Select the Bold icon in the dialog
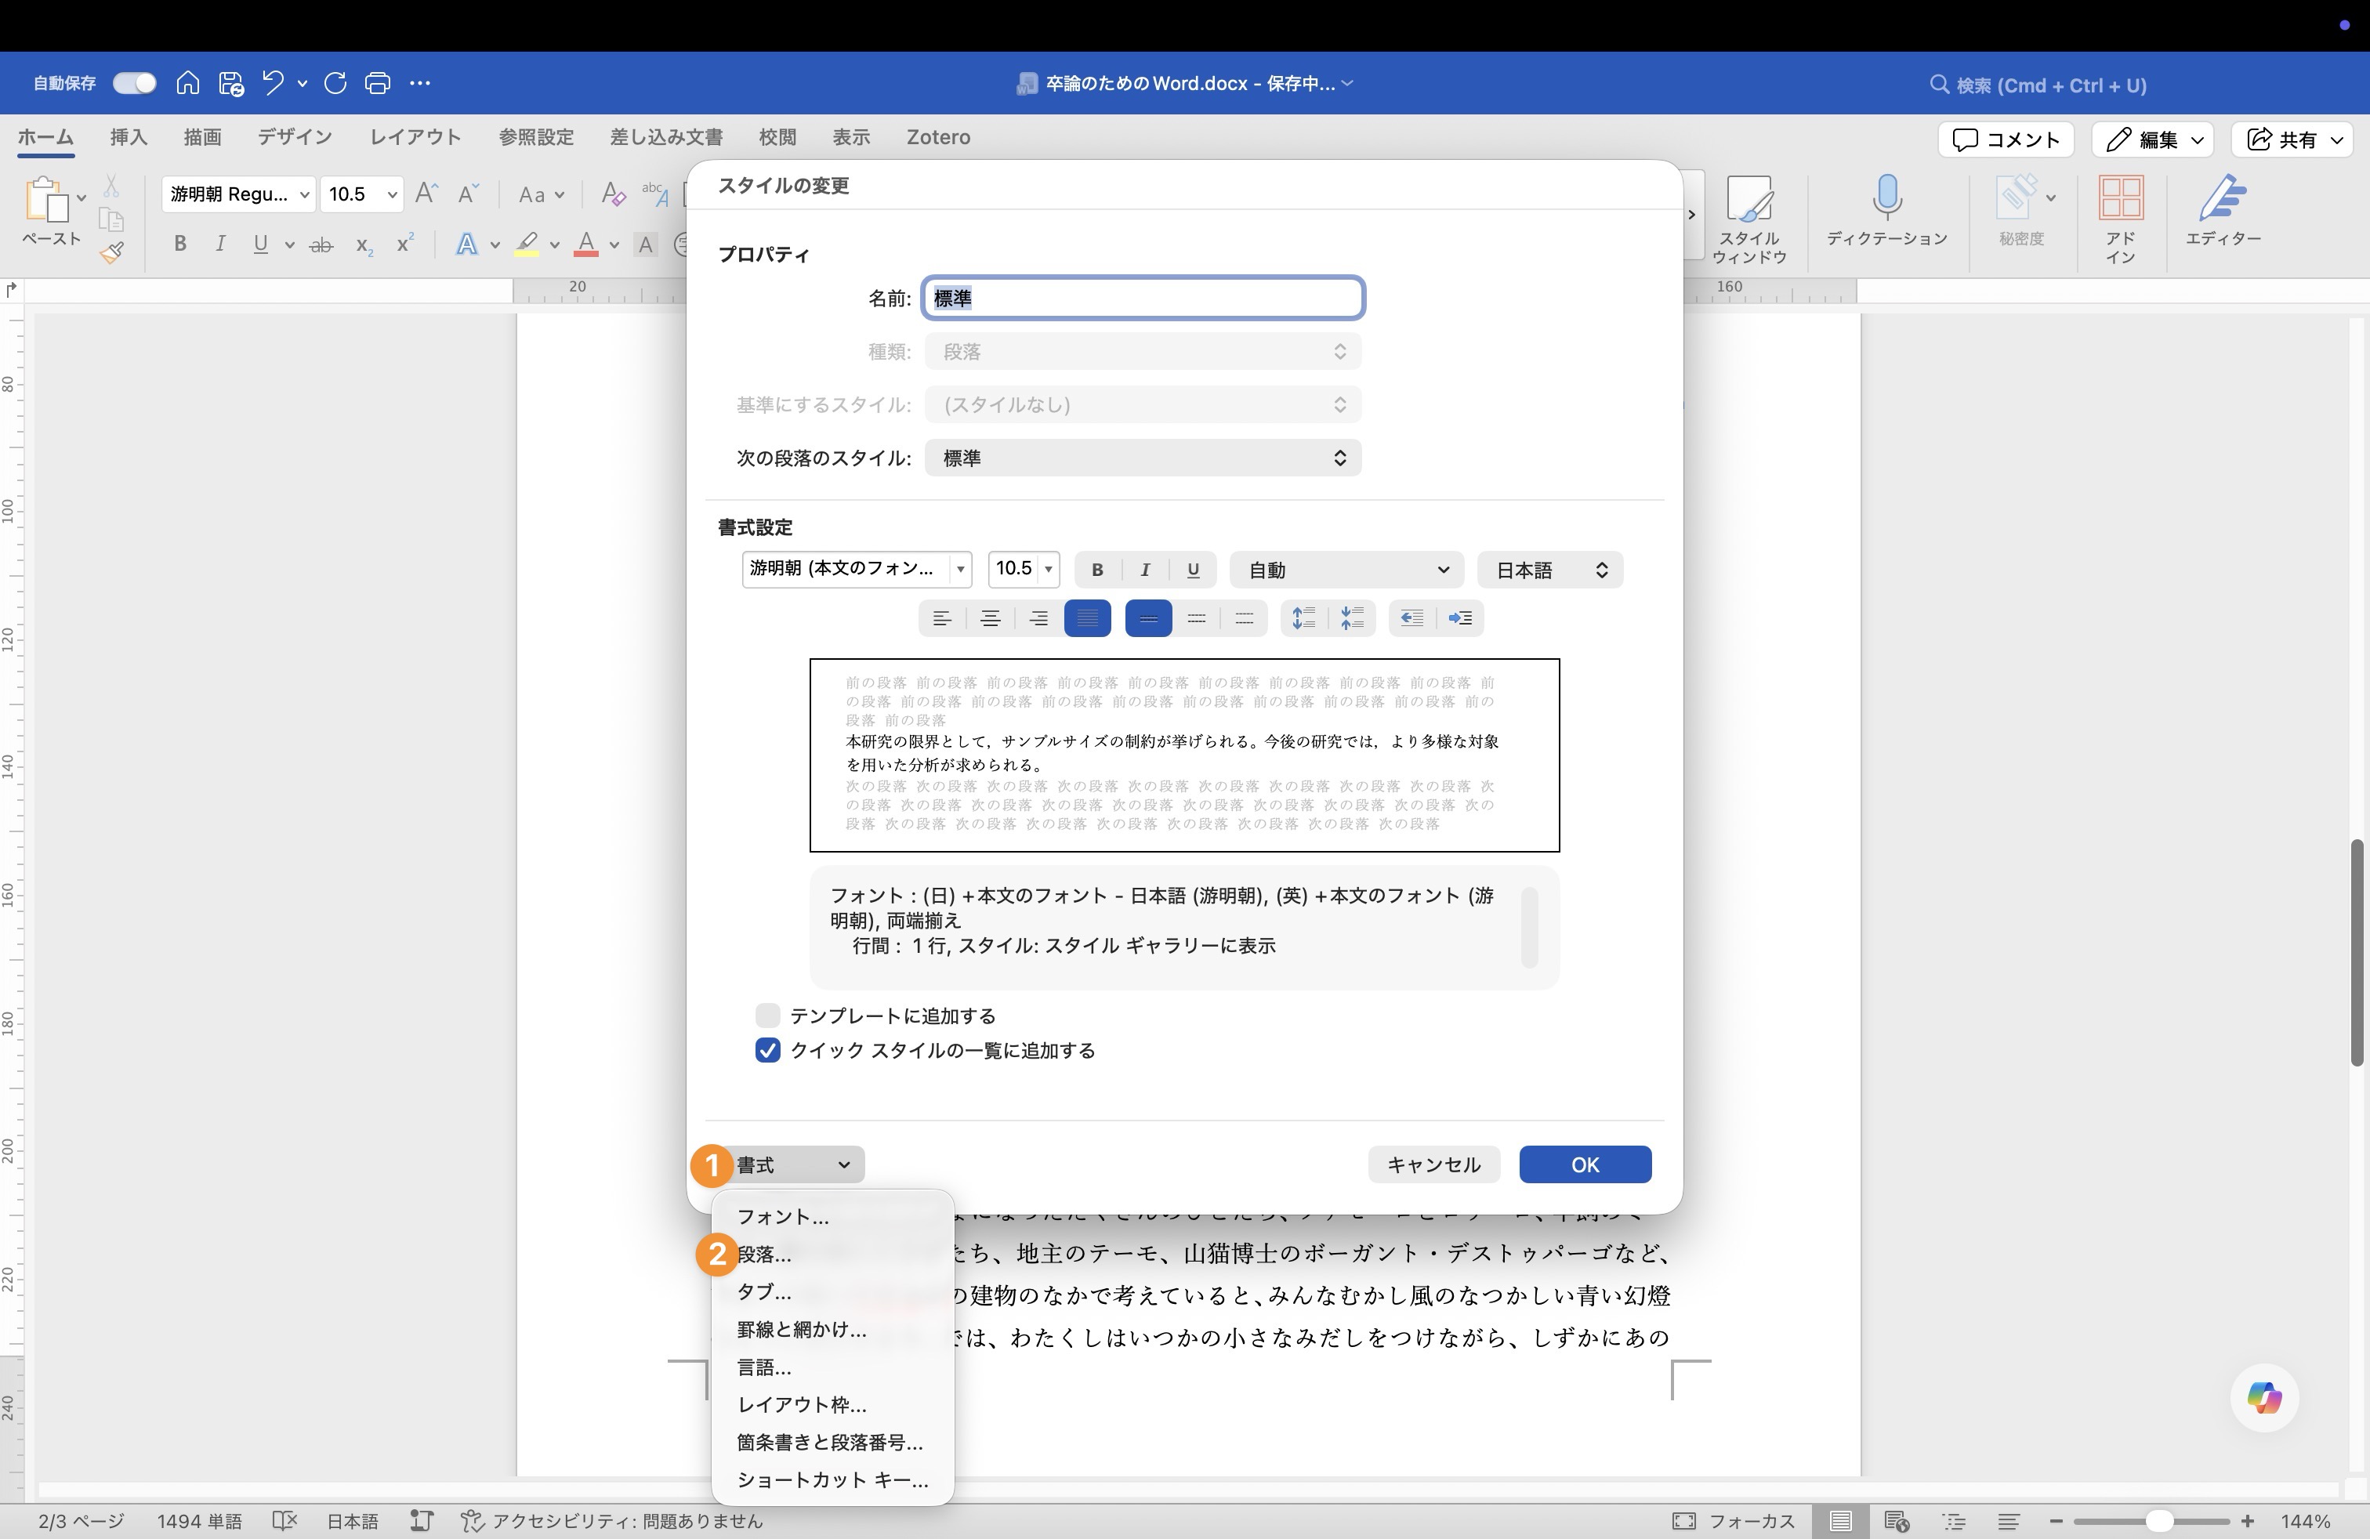The width and height of the screenshot is (2370, 1539). click(x=1096, y=570)
